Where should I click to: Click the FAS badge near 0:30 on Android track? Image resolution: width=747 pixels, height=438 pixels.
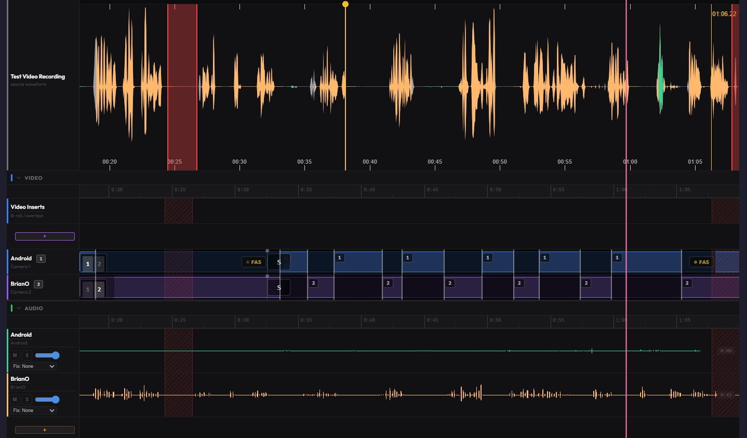pos(254,262)
